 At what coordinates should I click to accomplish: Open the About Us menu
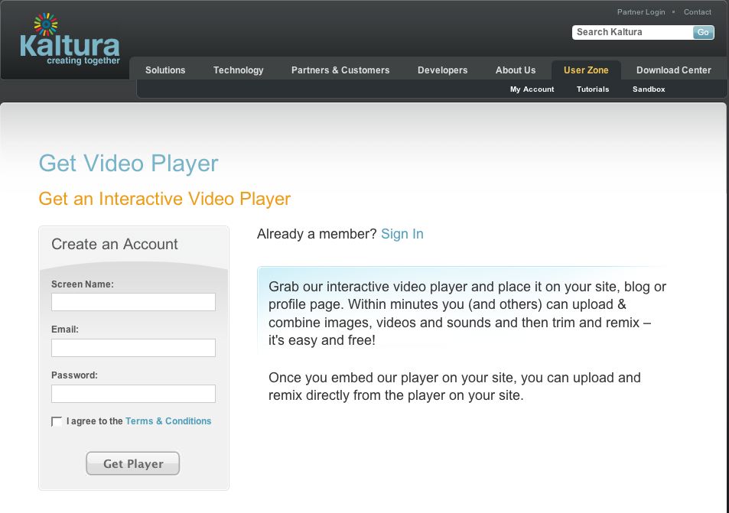pyautogui.click(x=515, y=70)
